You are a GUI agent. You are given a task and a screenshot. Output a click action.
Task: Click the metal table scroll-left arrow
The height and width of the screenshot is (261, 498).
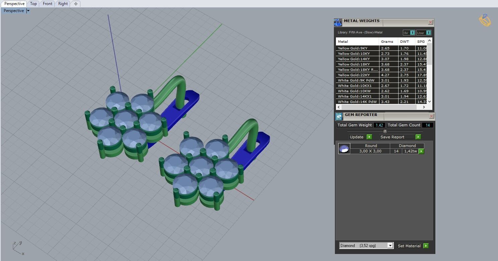click(338, 107)
